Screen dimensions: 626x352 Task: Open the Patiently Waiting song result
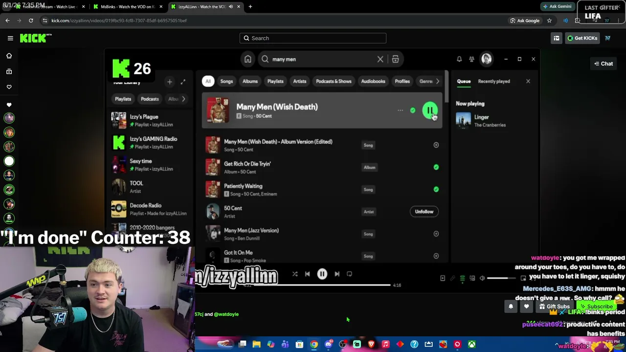point(323,189)
